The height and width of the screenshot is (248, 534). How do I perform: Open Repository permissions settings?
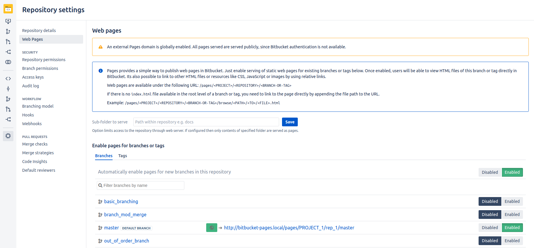point(44,60)
